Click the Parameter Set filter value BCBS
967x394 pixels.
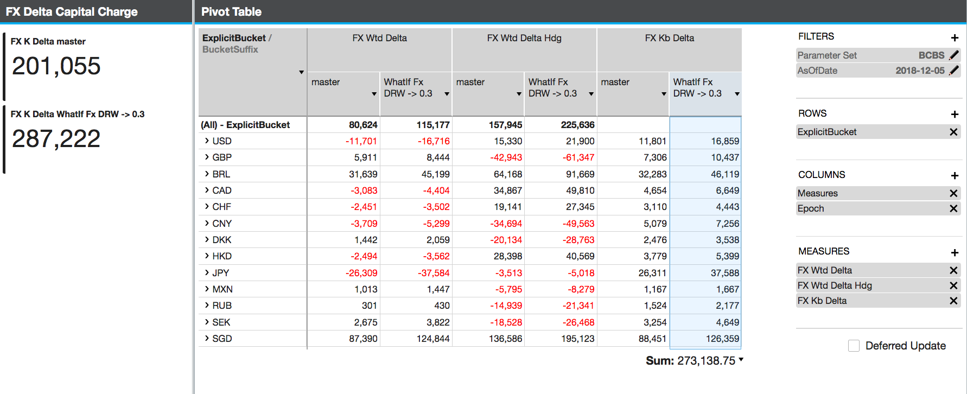coord(931,55)
